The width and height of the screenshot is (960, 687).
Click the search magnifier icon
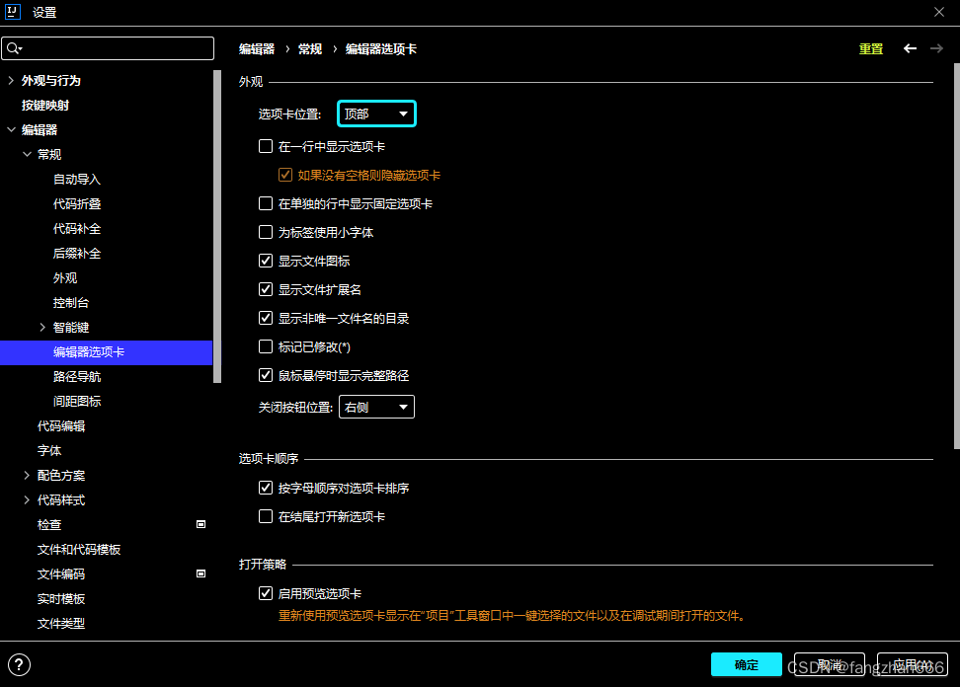click(x=14, y=48)
